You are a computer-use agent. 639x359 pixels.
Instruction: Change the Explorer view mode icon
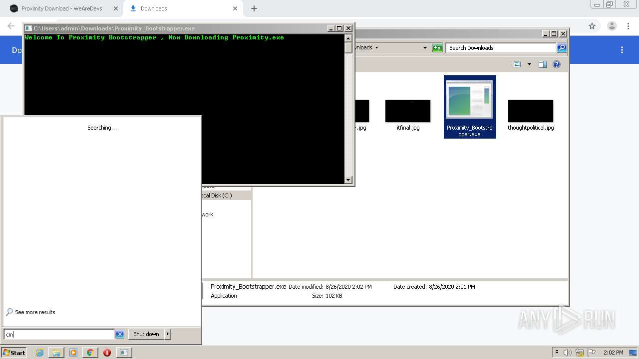(x=517, y=64)
